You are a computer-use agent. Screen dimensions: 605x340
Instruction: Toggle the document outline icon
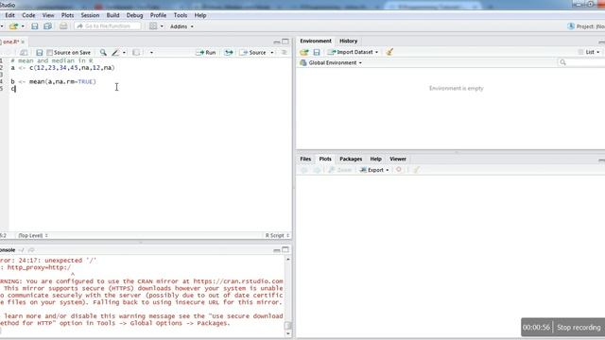285,53
